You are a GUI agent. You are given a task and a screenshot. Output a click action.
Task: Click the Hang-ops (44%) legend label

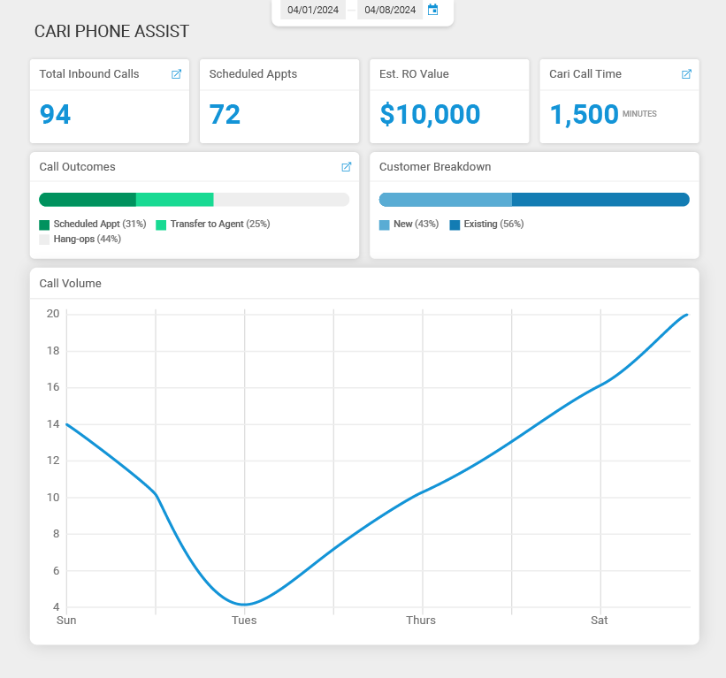[87, 240]
